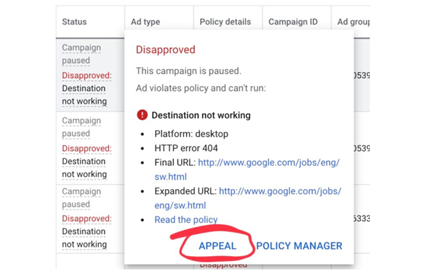
Task: Open the Expanded URL google.com/jobs link
Action: click(x=248, y=198)
